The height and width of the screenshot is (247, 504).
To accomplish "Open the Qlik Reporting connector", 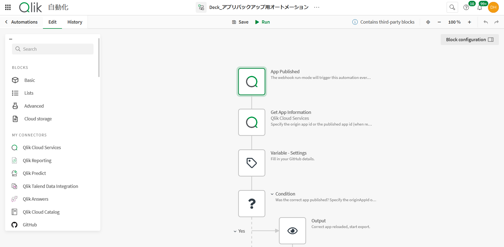I will [37, 160].
